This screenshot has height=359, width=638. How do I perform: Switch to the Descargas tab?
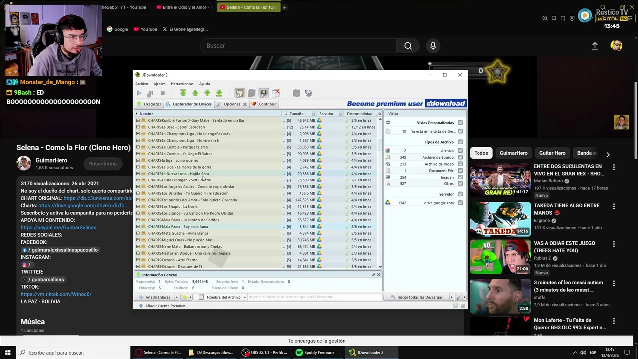click(149, 104)
